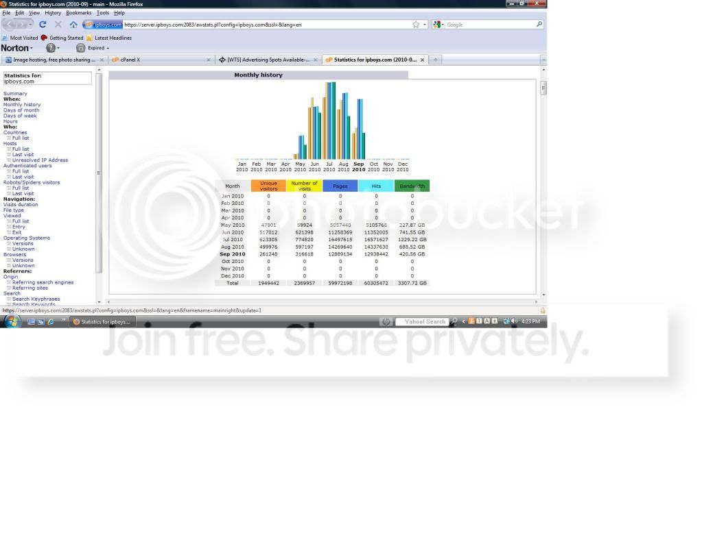The width and height of the screenshot is (702, 544).
Task: Open the Countries link
Action: coord(15,132)
